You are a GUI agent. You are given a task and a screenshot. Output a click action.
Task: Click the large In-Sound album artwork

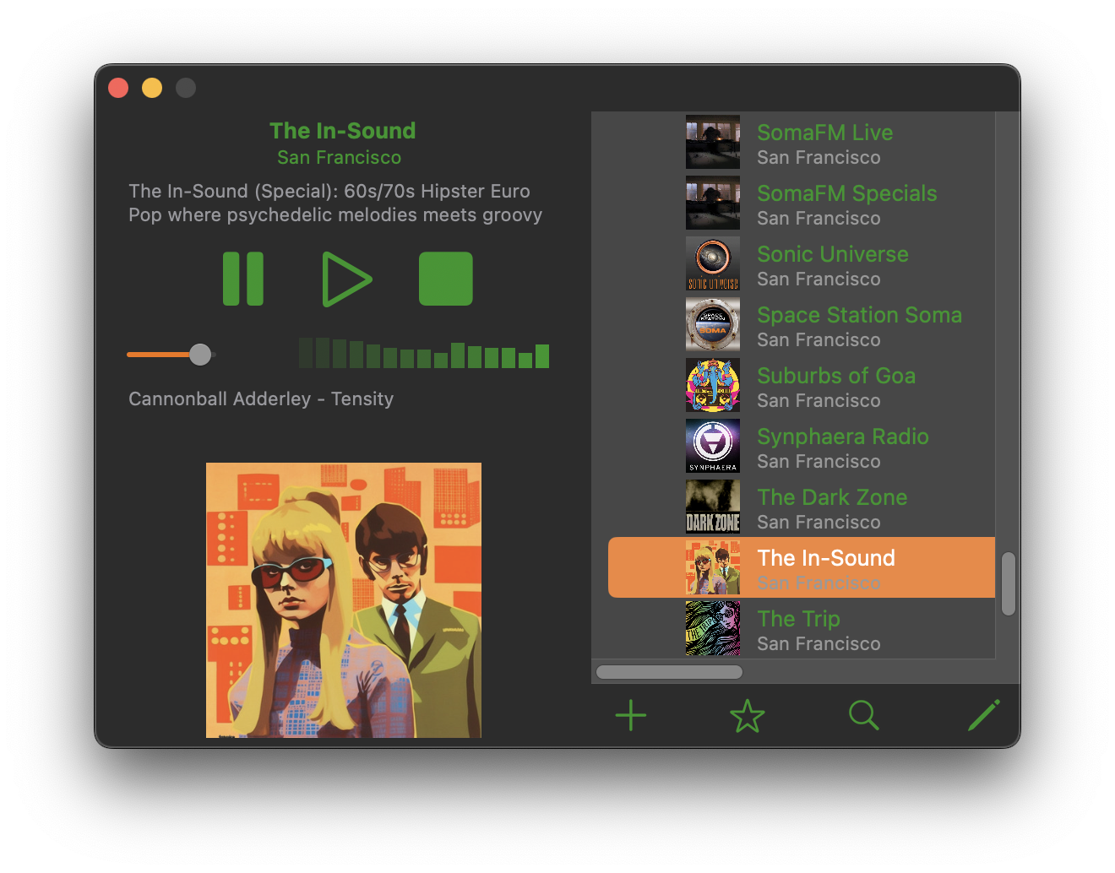344,600
